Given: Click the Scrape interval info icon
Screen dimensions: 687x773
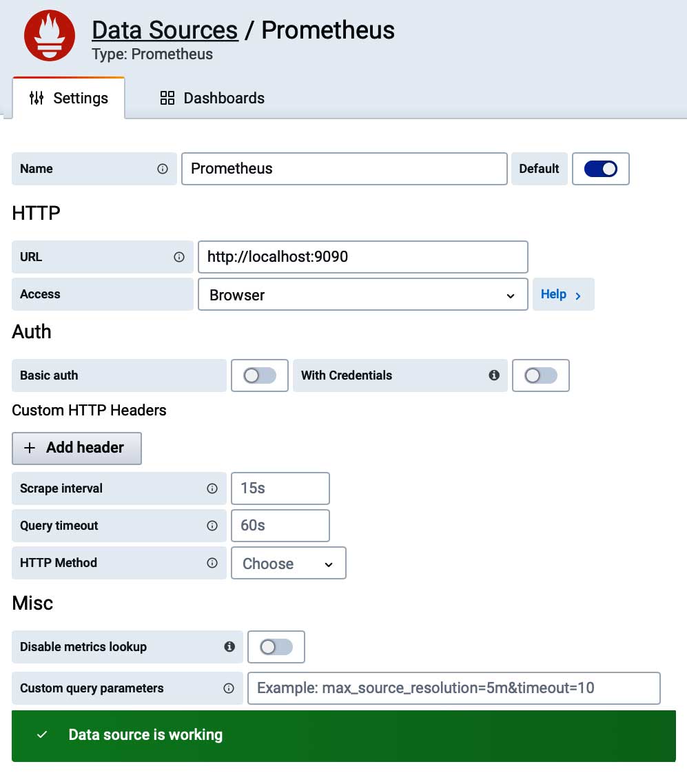Looking at the screenshot, I should pyautogui.click(x=212, y=488).
